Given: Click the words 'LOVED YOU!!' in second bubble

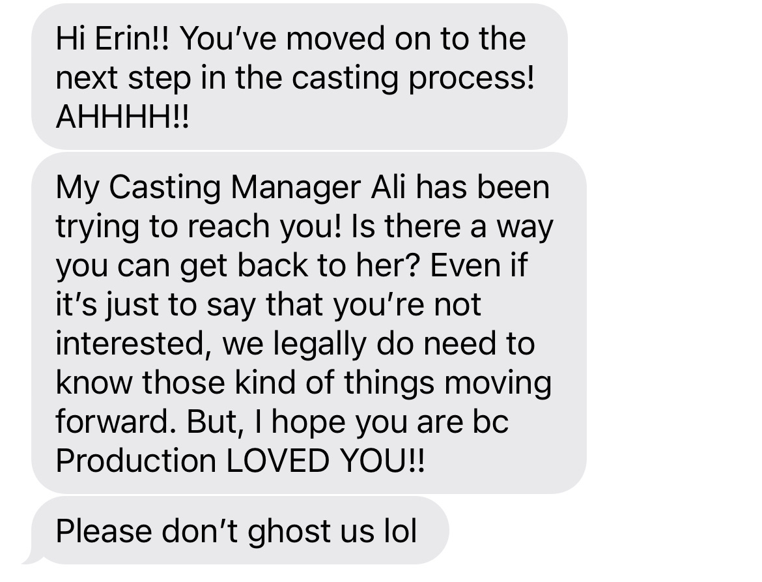Looking at the screenshot, I should 326,460.
